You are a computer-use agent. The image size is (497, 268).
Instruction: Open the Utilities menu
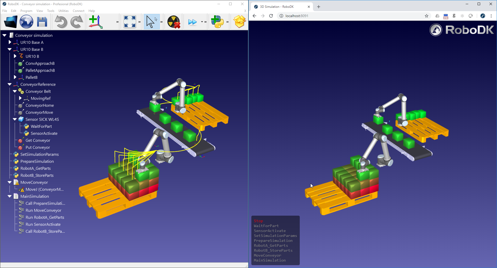point(63,11)
